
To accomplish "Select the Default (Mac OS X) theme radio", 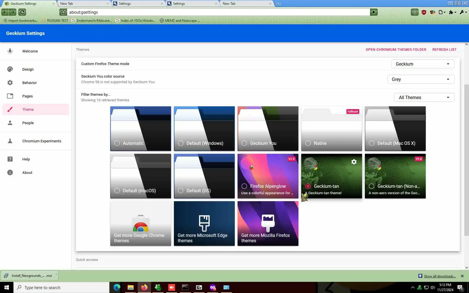I will 372,143.
